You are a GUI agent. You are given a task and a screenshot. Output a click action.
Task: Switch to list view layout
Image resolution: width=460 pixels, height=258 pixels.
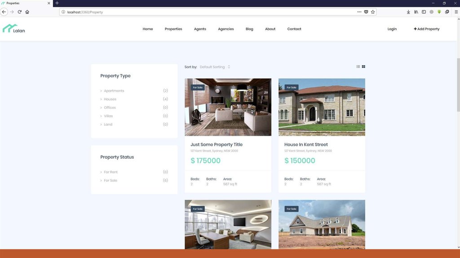click(358, 67)
